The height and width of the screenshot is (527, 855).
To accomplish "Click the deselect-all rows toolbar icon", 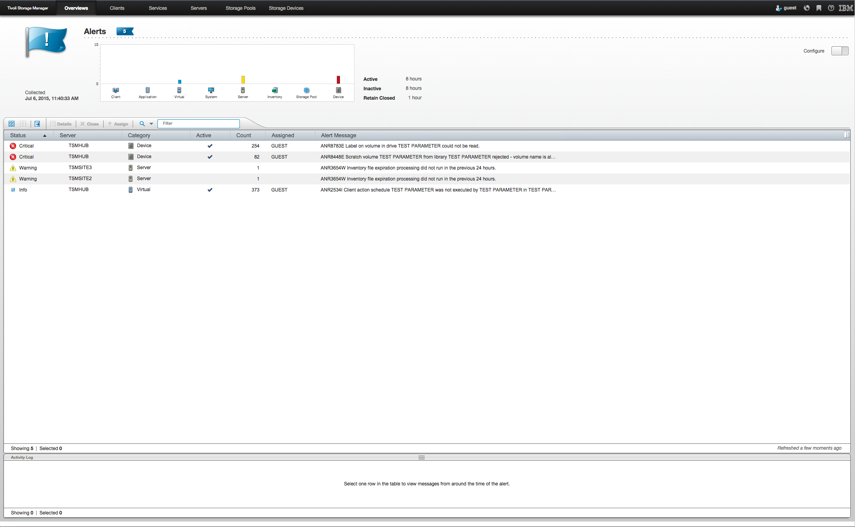I will coord(23,124).
